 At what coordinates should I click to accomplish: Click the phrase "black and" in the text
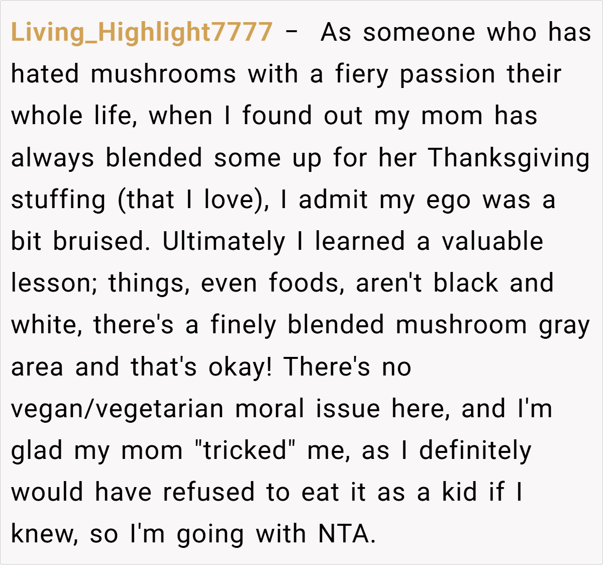(493, 283)
